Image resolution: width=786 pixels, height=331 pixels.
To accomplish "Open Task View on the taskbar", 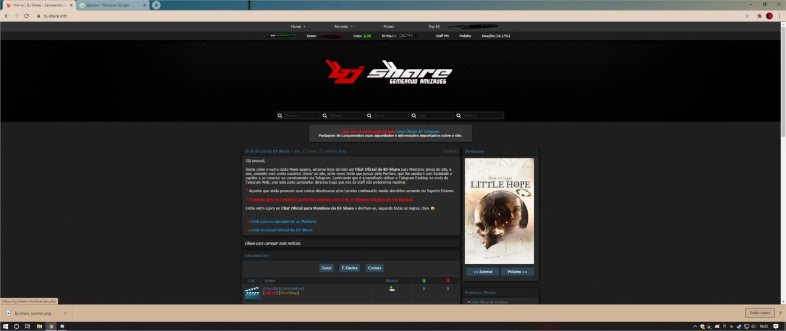I will [x=28, y=326].
